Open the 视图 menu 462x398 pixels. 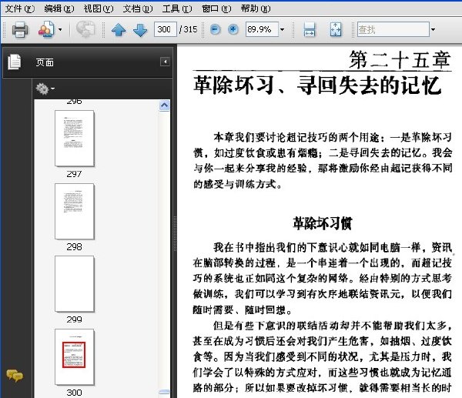pos(98,8)
